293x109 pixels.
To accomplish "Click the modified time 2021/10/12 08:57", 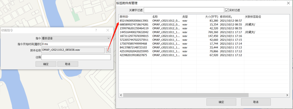I will point(231,21).
